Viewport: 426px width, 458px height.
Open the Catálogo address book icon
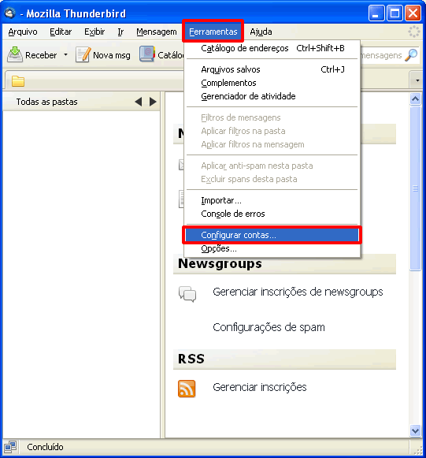[147, 54]
